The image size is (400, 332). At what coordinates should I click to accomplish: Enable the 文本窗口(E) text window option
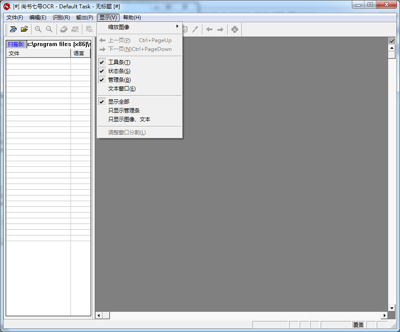pyautogui.click(x=140, y=89)
